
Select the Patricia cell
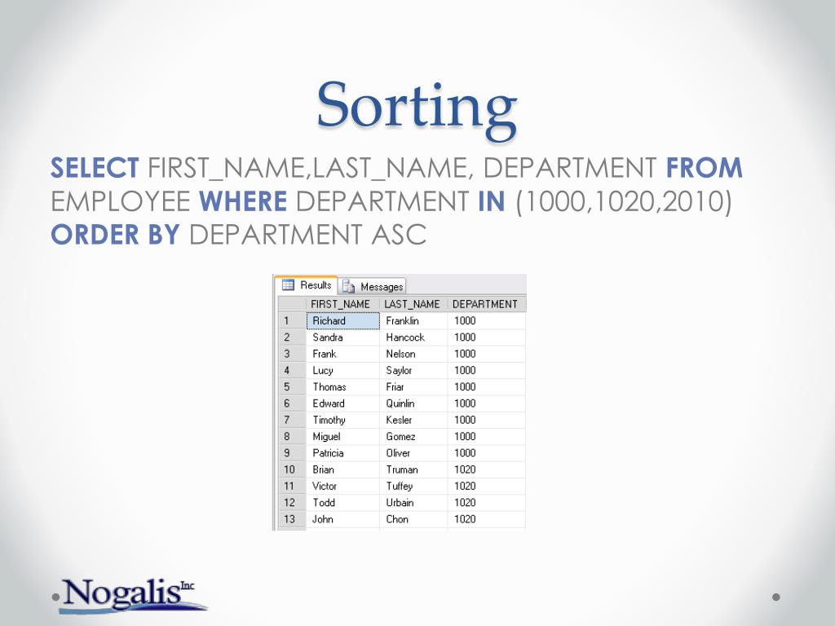(343, 453)
